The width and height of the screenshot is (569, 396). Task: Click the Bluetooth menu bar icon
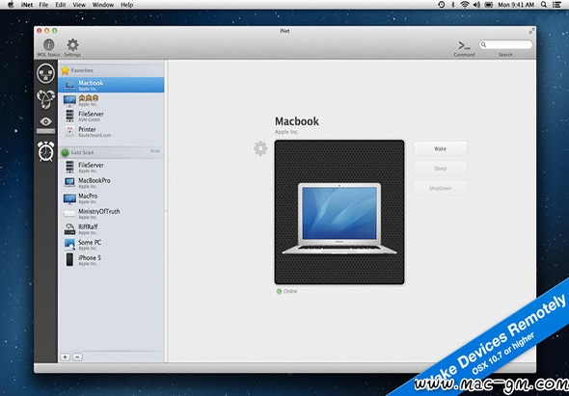click(x=453, y=5)
